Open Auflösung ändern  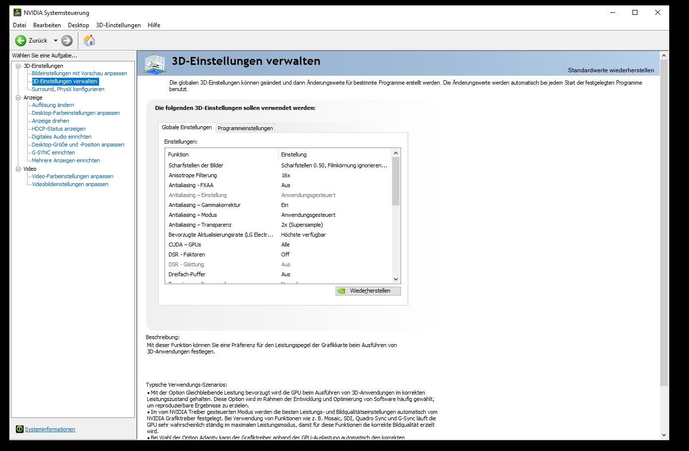[53, 105]
